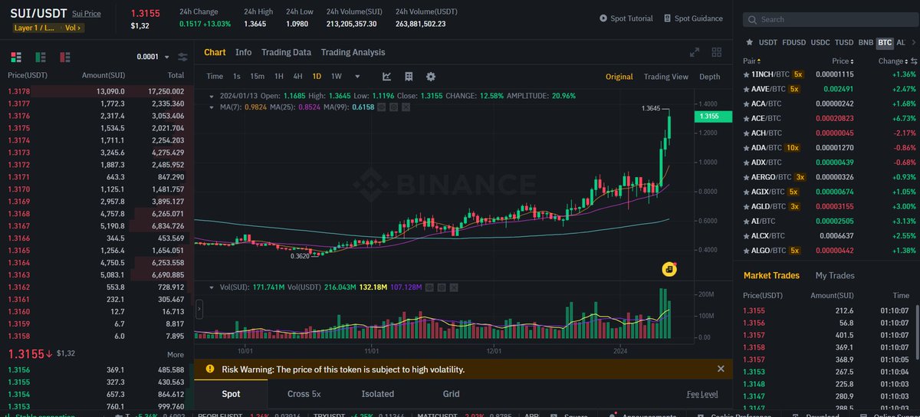Show favorites with the star filter icon

point(750,42)
